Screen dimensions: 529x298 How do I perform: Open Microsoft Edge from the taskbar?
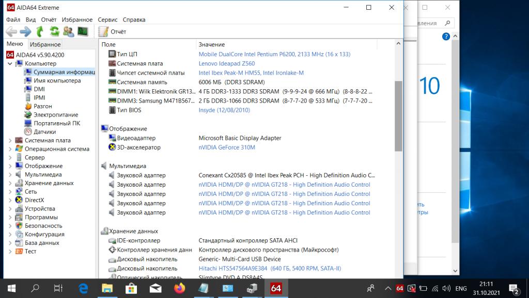(83, 288)
